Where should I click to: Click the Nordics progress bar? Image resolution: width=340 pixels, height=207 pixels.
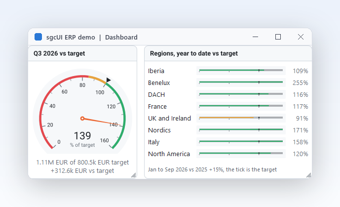[x=241, y=130]
